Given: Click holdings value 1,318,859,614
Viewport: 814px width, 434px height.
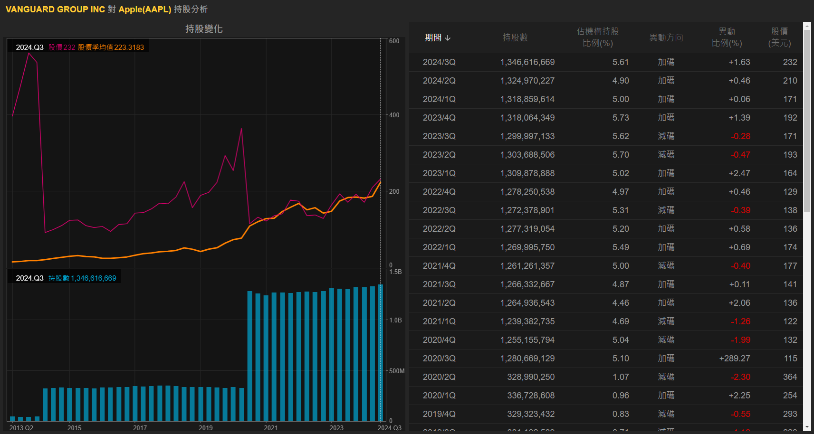Looking at the screenshot, I should 527,99.
